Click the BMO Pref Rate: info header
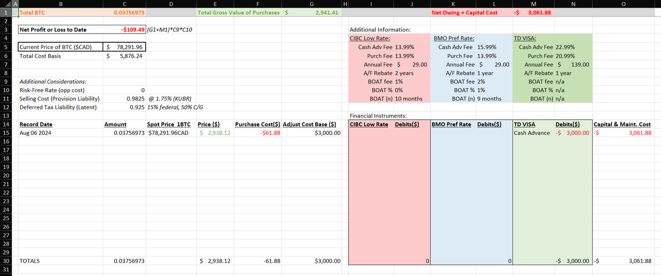Screen dimensions: 661x276 click(453, 38)
